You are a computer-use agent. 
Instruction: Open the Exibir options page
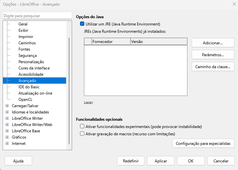[23, 30]
